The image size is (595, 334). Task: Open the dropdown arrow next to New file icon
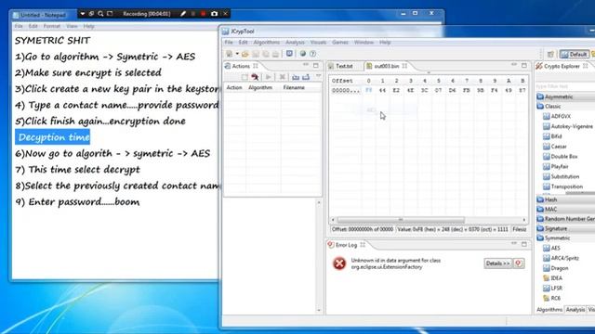click(x=237, y=54)
